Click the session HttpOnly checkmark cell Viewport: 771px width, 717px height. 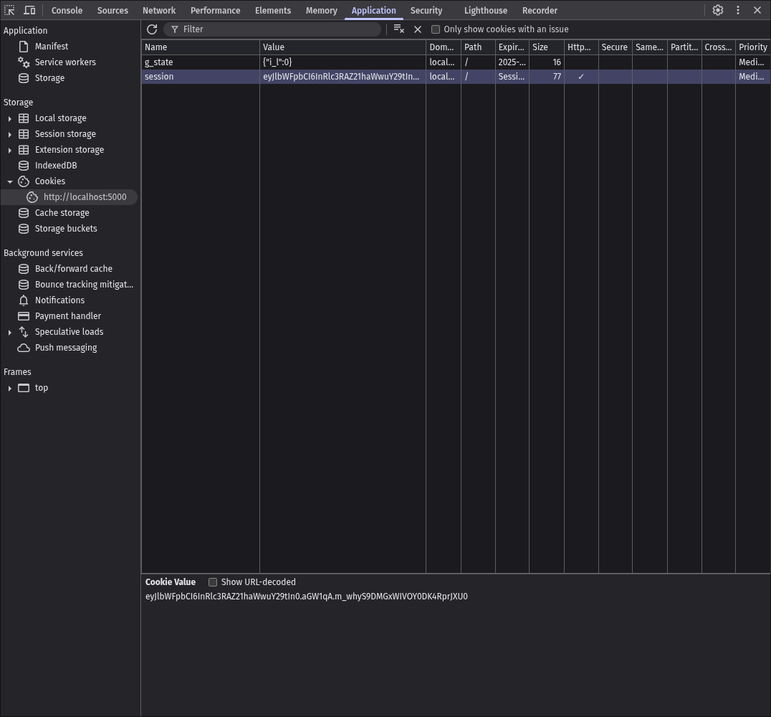(x=581, y=77)
